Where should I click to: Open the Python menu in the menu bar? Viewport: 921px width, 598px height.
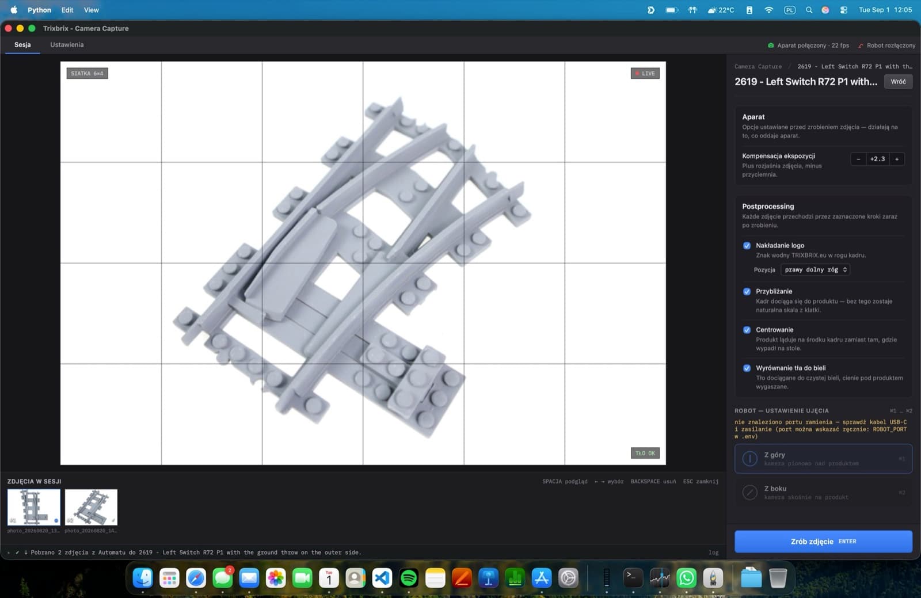(x=39, y=10)
